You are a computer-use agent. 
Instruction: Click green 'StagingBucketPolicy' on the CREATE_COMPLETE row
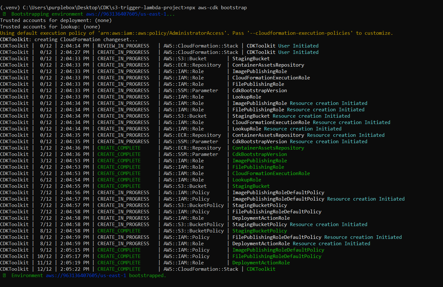260,231
